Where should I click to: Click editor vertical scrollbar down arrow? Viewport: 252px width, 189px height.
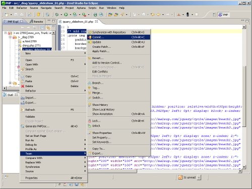coord(244,167)
